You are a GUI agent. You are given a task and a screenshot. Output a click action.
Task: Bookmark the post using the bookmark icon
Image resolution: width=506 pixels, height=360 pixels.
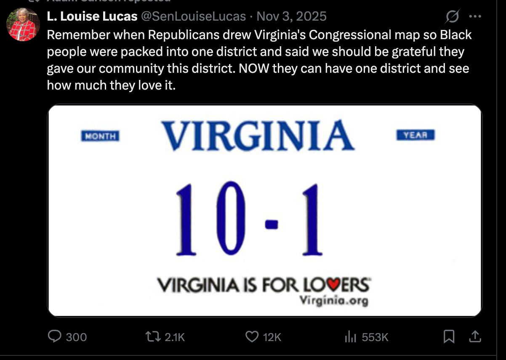[x=450, y=336]
